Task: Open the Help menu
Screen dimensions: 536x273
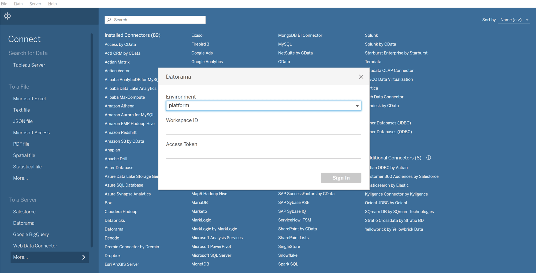Action: (52, 4)
